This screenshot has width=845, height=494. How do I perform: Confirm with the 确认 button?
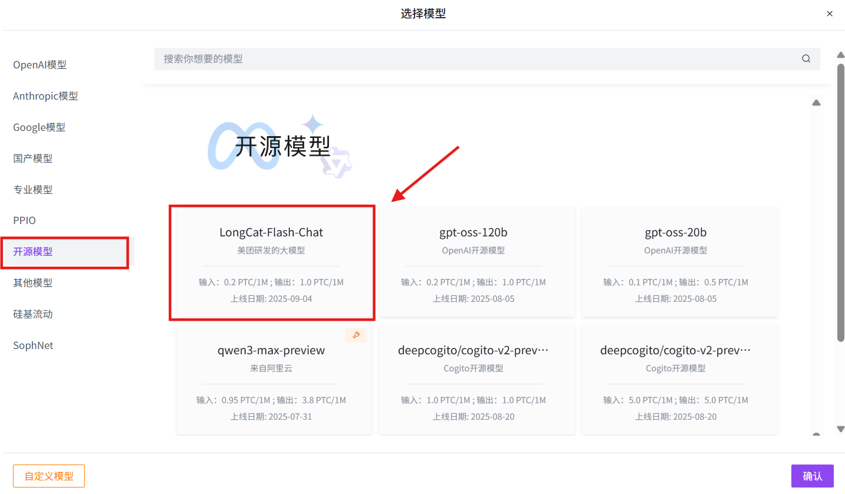[x=813, y=476]
